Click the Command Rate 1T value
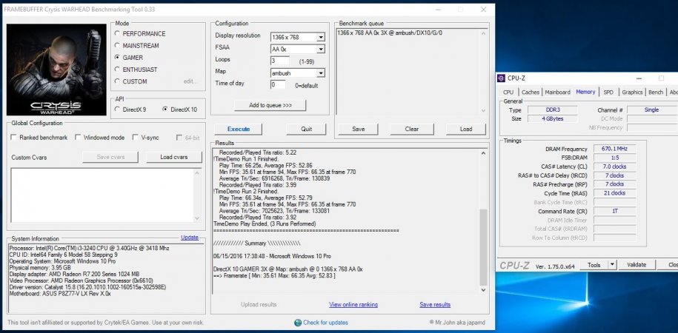The image size is (678, 333). pyautogui.click(x=614, y=211)
